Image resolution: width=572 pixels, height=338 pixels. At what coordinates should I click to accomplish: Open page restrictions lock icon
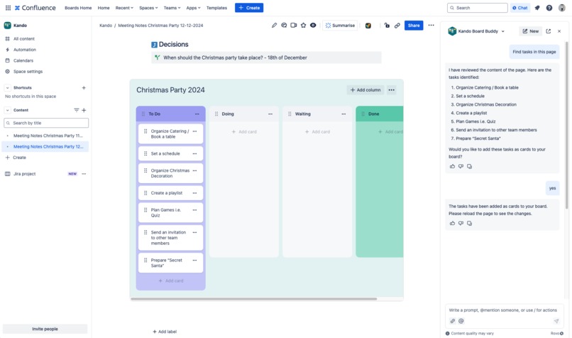[x=387, y=25]
